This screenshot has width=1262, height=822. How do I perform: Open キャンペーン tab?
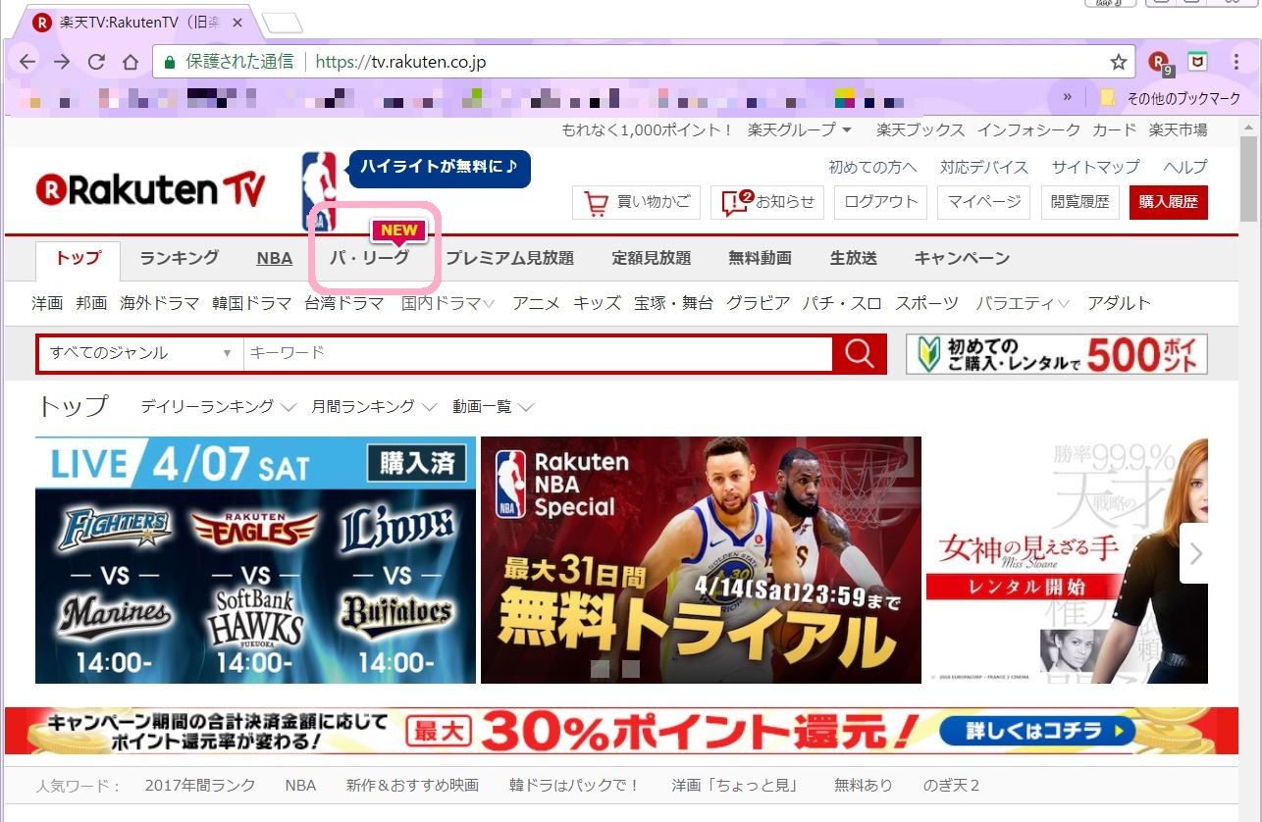pos(962,258)
